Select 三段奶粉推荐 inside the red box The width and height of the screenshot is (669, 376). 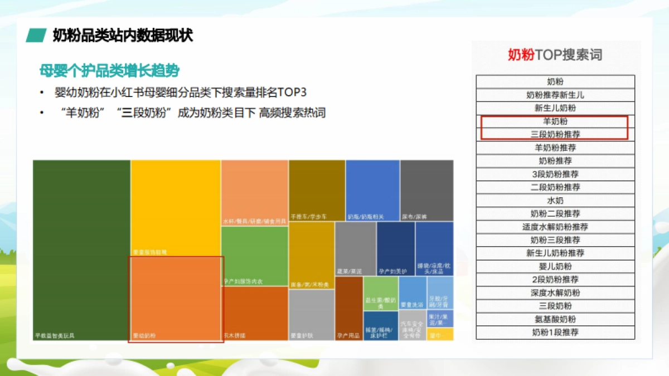coord(555,134)
